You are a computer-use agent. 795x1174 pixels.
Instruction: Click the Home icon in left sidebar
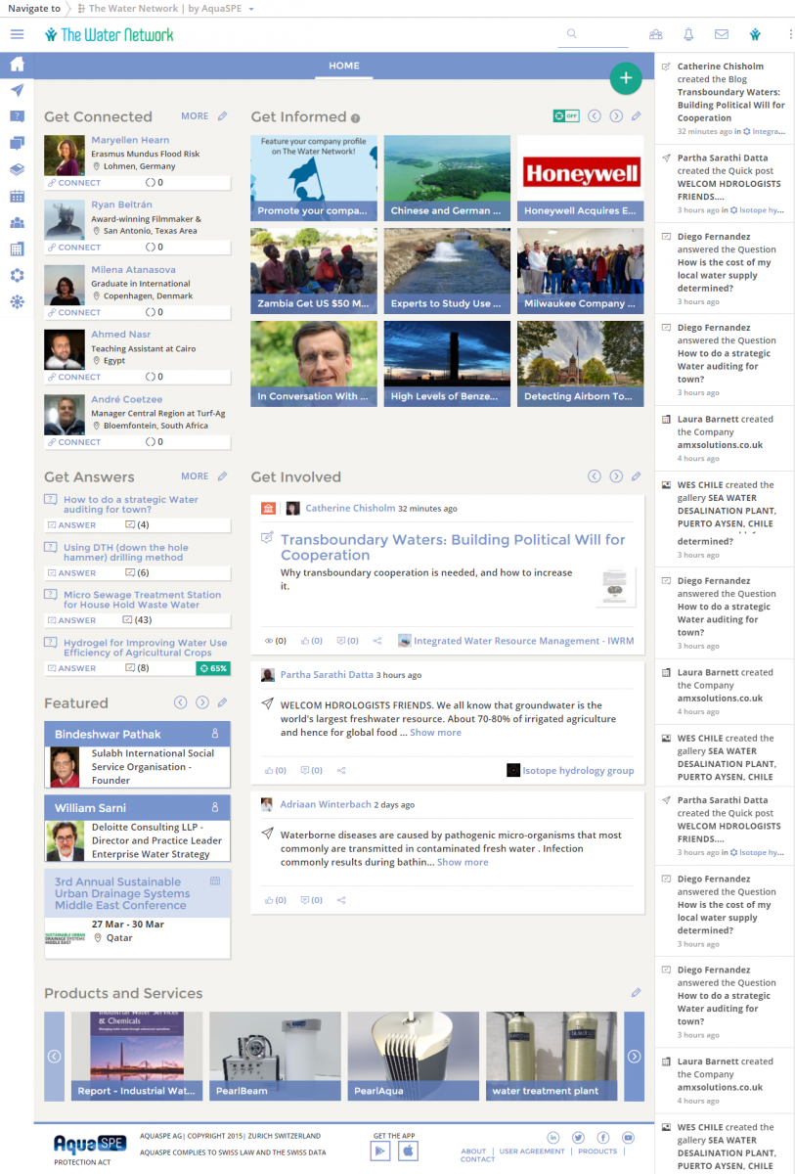[17, 66]
